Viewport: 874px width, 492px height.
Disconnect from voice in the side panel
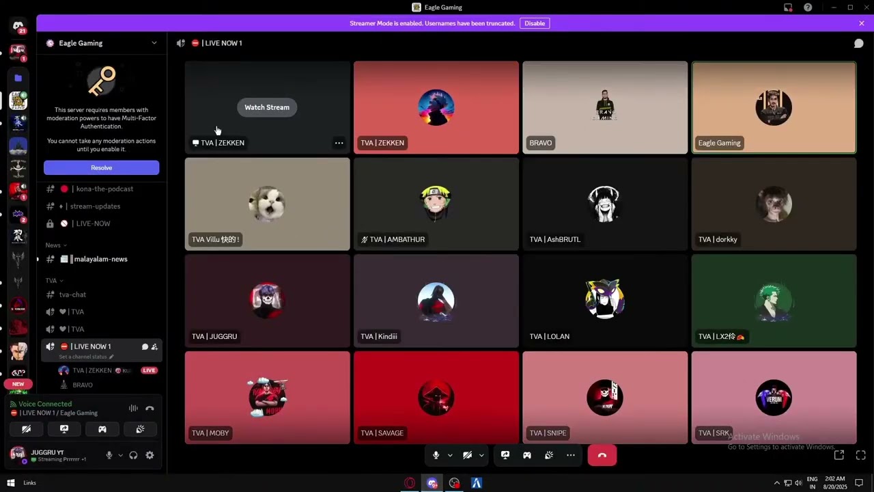(150, 408)
